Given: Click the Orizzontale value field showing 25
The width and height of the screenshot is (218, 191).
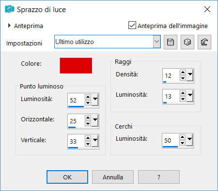Looking at the screenshot, I should 76,121.
